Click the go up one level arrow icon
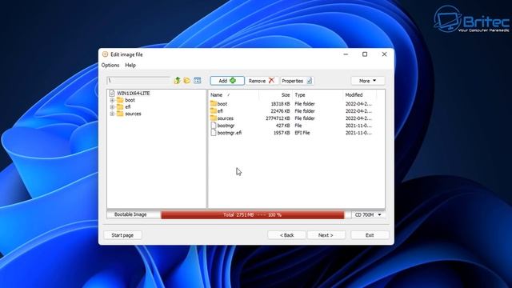Image resolution: width=512 pixels, height=288 pixels. click(x=177, y=80)
